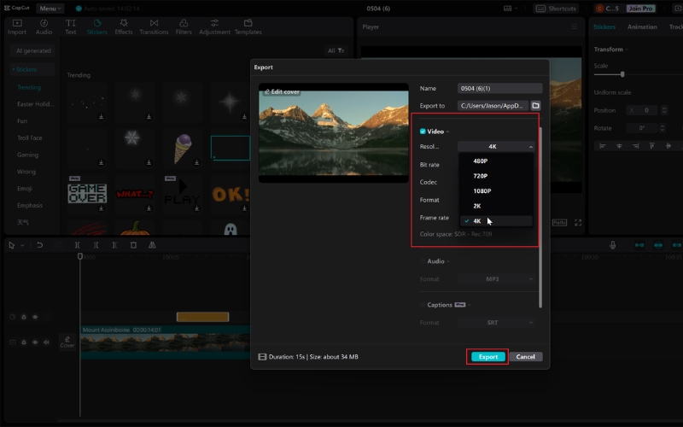Open the Adjustment panel
Screen dimensions: 683x427
[215, 27]
